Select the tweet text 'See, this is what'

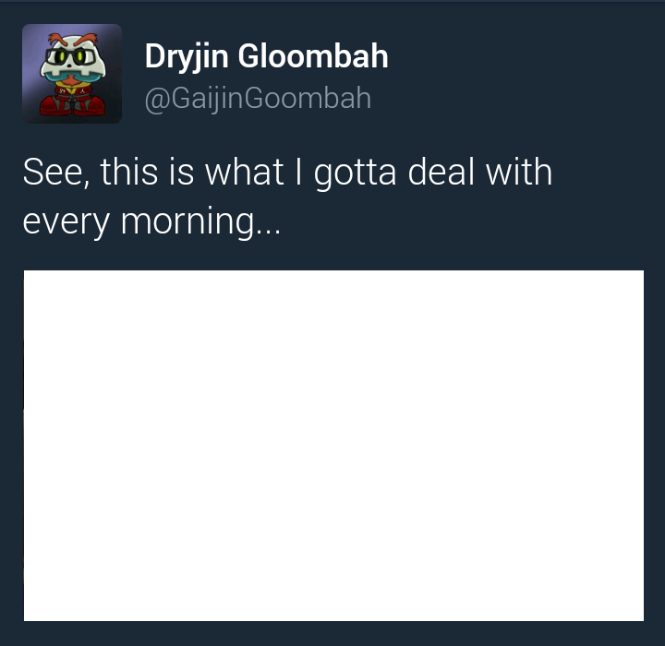(x=153, y=172)
